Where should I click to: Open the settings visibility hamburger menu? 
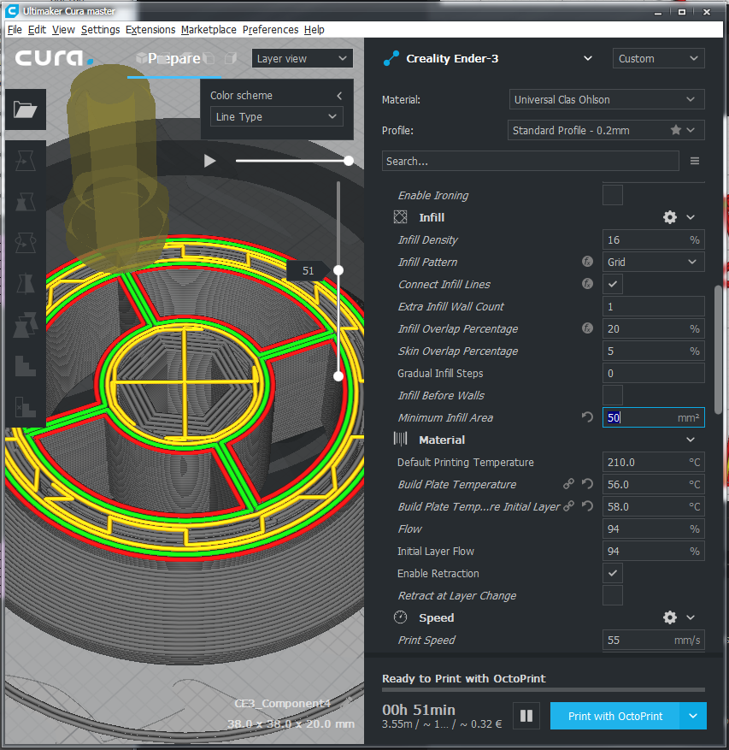point(695,161)
